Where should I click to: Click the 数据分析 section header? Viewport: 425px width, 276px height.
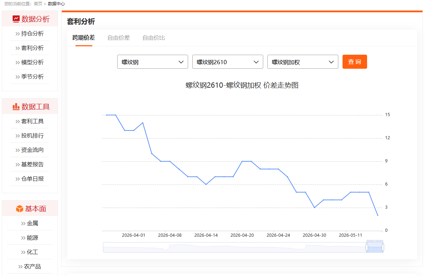coord(30,19)
